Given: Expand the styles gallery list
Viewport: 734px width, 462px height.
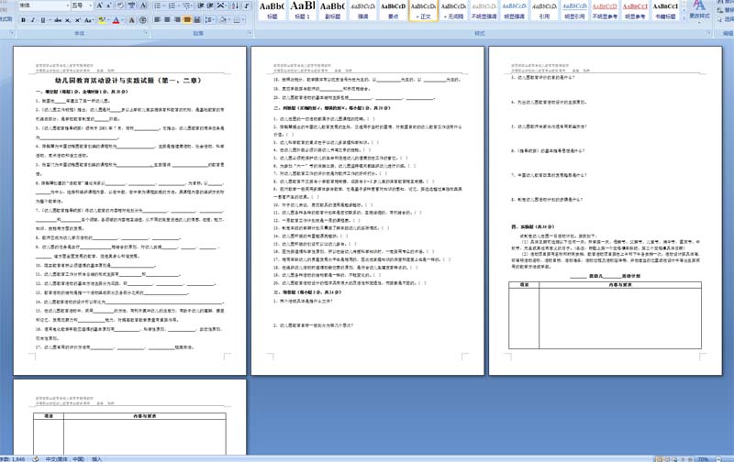Looking at the screenshot, I should click(684, 17).
